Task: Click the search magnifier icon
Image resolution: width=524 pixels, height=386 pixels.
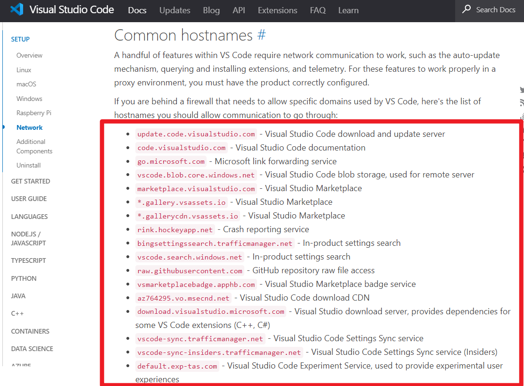Action: point(466,9)
